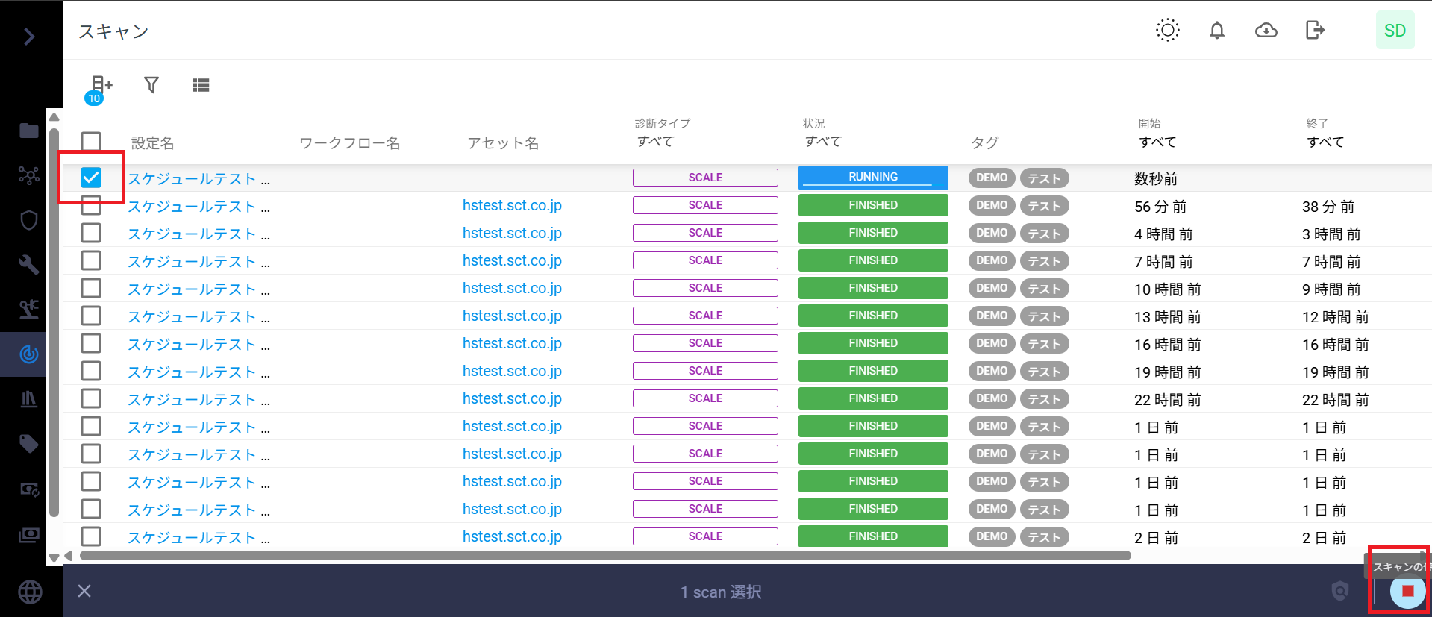The height and width of the screenshot is (617, 1432).
Task: Open the shield menu item in sidebar
Action: point(29,220)
